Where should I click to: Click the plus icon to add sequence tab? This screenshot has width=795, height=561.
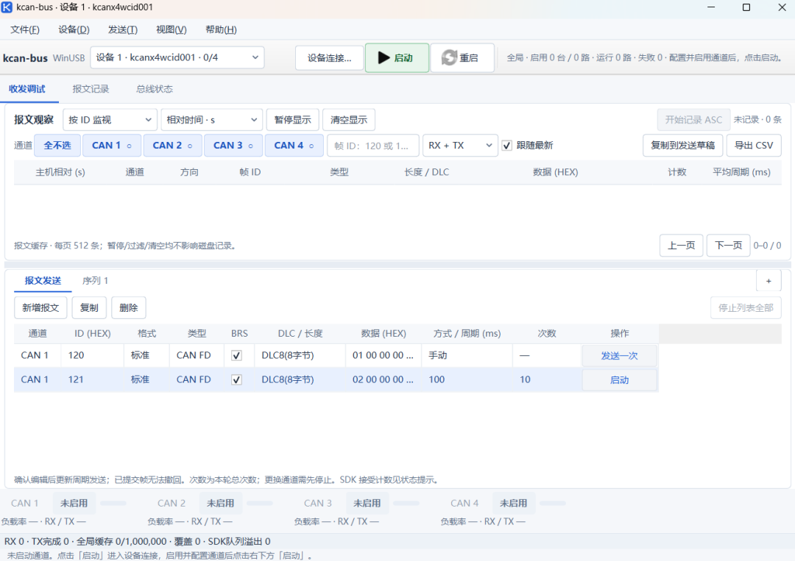[768, 281]
